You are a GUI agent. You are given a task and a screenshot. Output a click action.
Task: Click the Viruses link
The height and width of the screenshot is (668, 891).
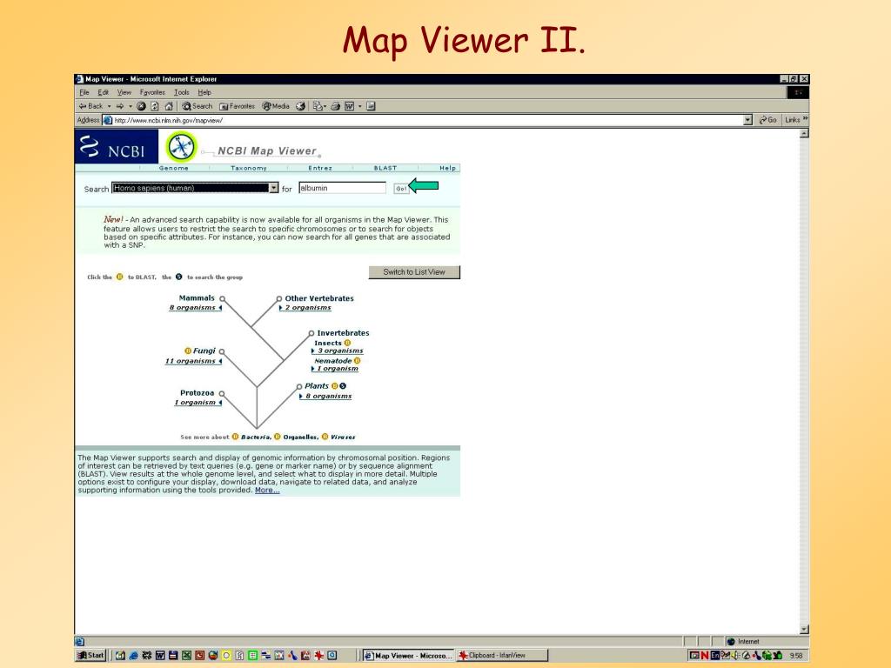(343, 437)
